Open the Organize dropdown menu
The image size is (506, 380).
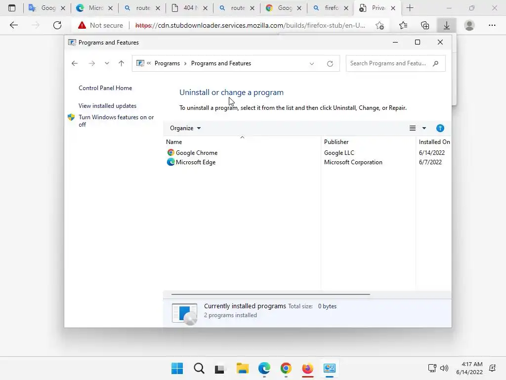point(185,128)
